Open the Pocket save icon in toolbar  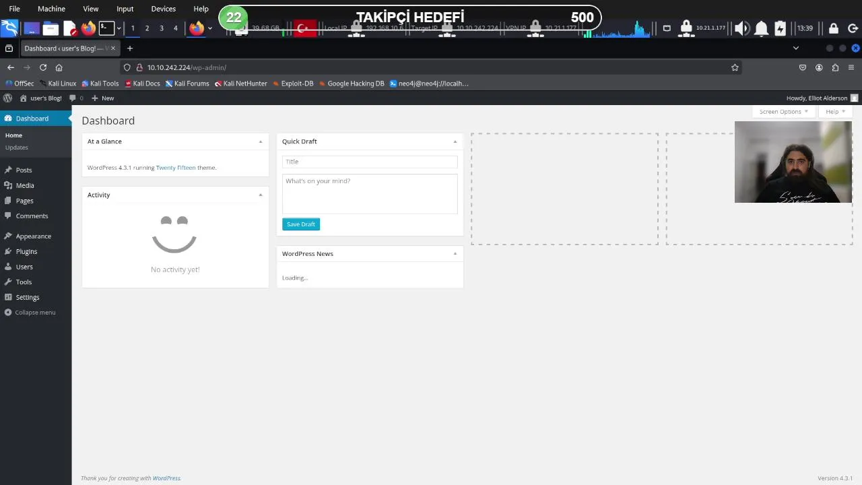tap(803, 67)
